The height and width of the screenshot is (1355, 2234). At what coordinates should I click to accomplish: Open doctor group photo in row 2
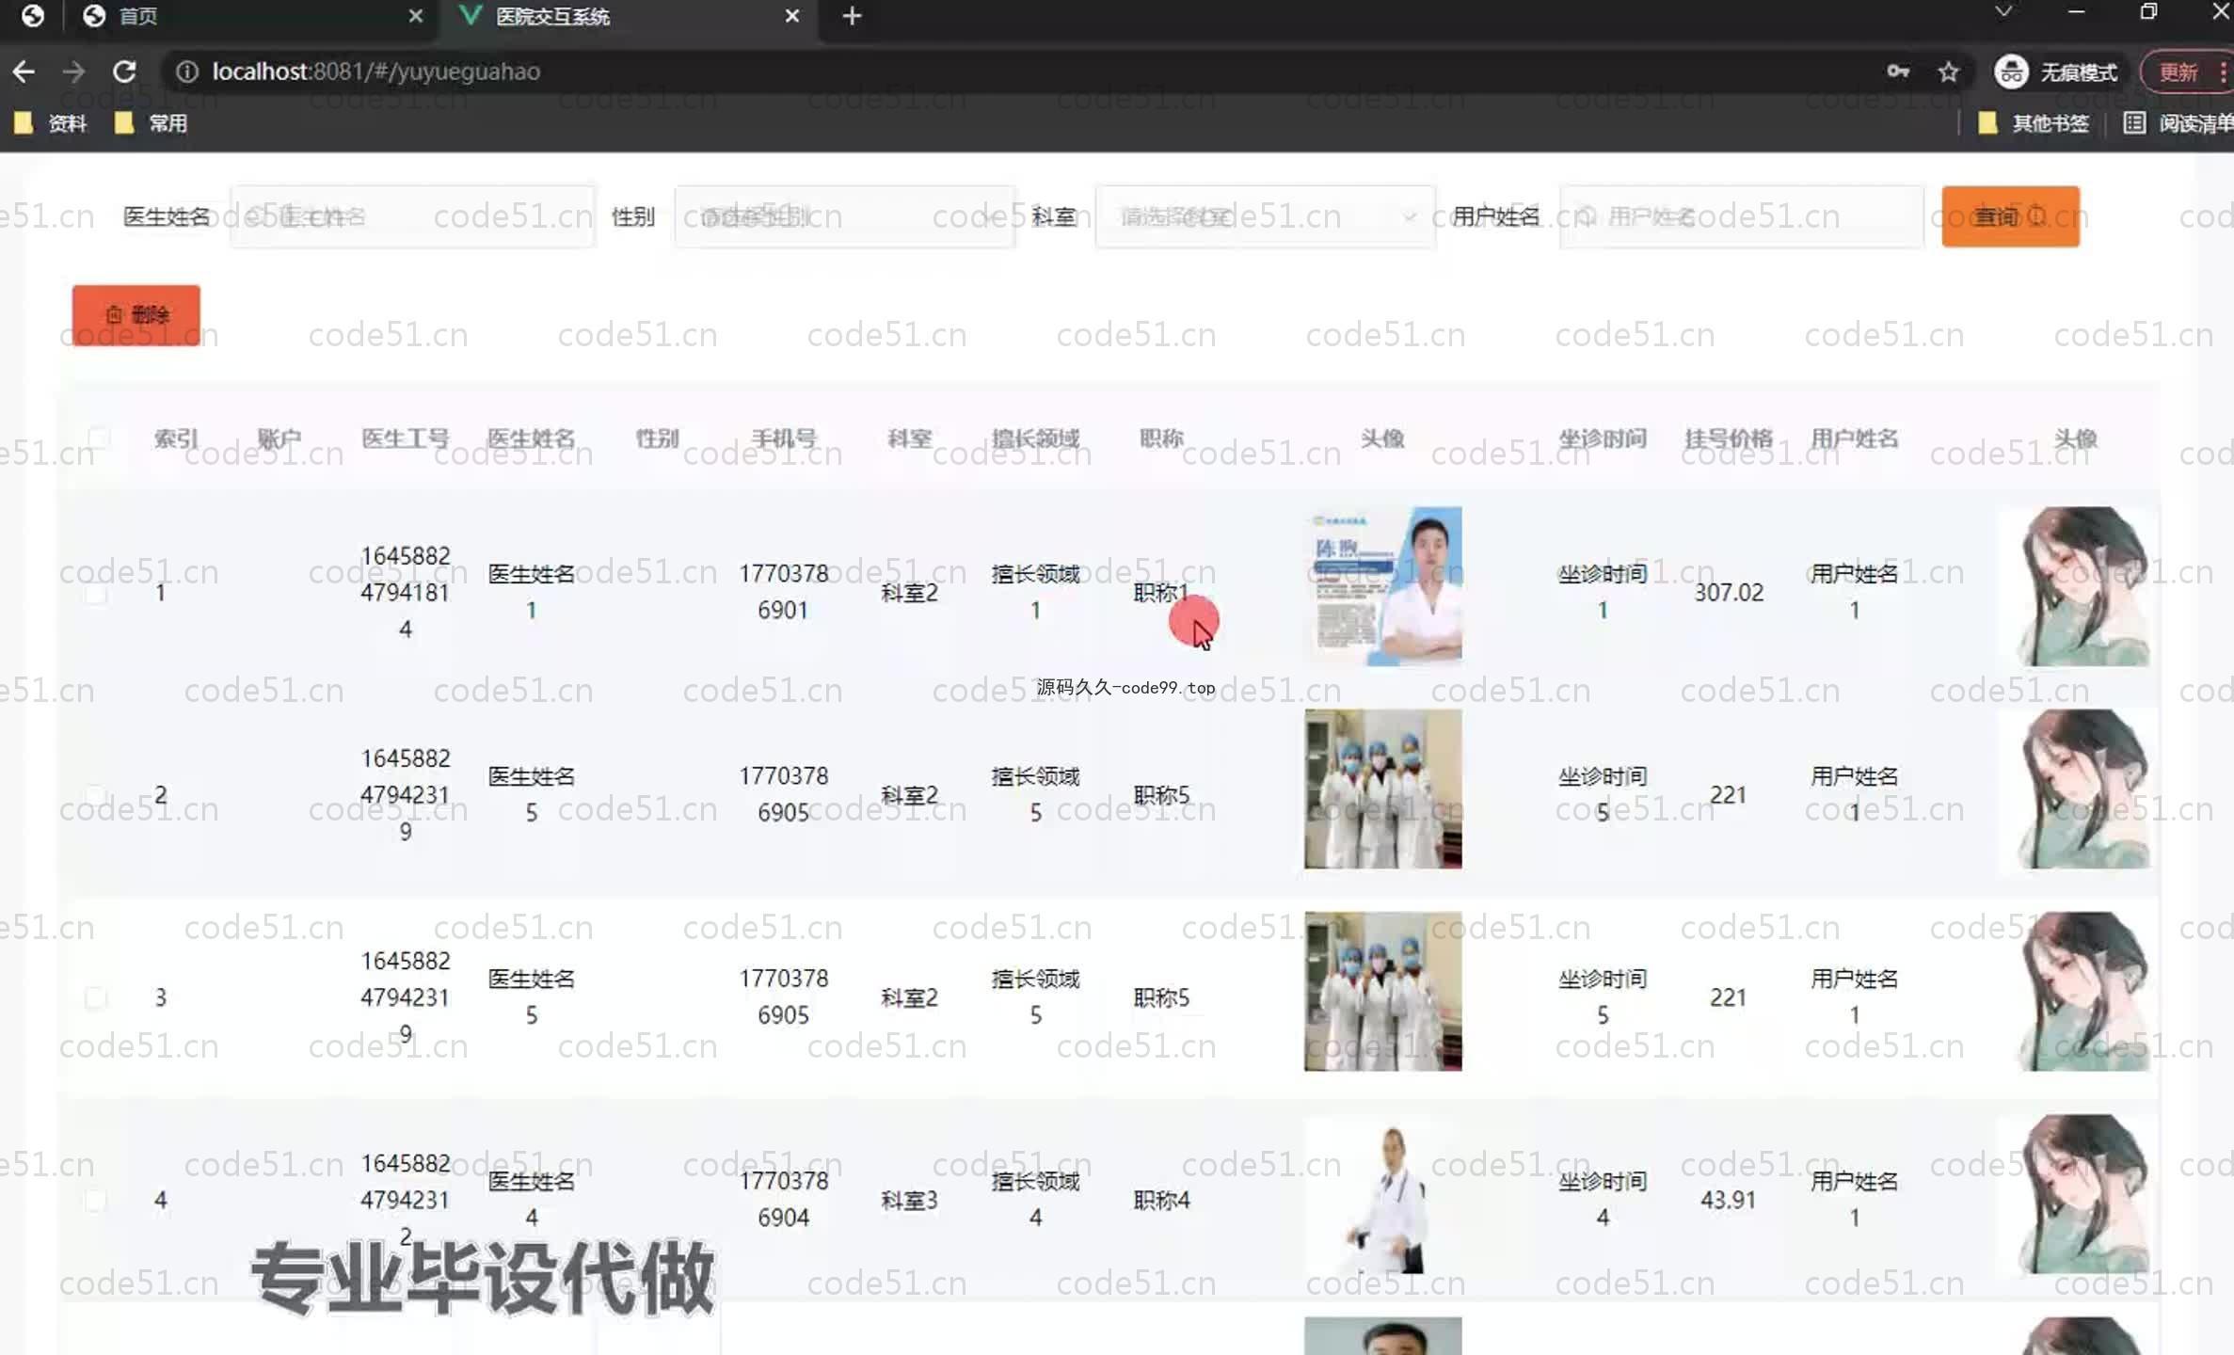pos(1383,789)
